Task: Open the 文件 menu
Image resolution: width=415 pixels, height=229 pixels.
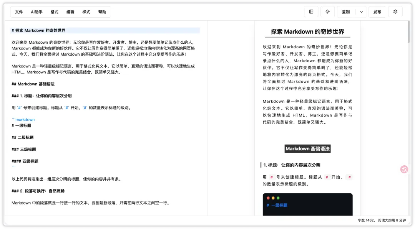Action: click(19, 12)
